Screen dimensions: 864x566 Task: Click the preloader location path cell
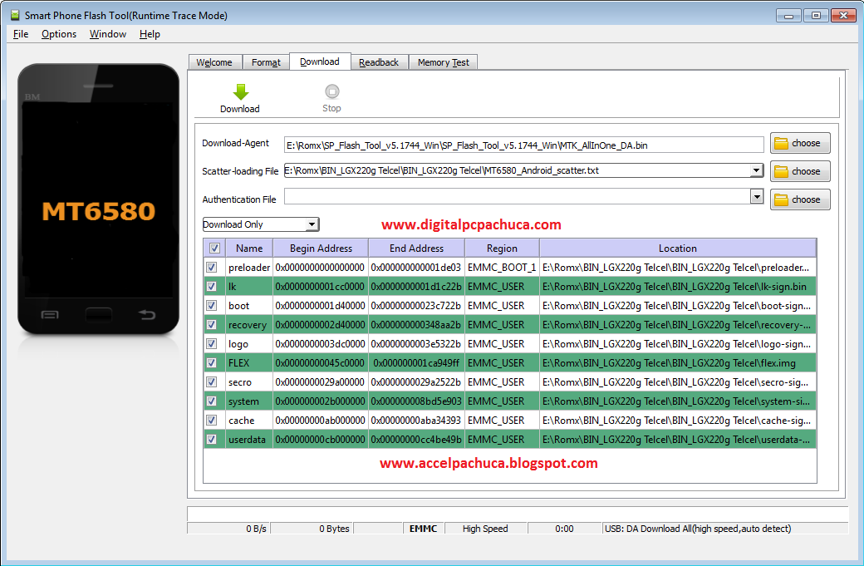(x=678, y=268)
